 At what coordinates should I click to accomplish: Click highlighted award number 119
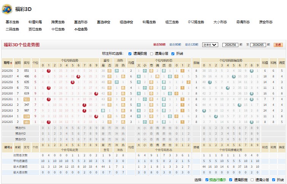point(27,116)
